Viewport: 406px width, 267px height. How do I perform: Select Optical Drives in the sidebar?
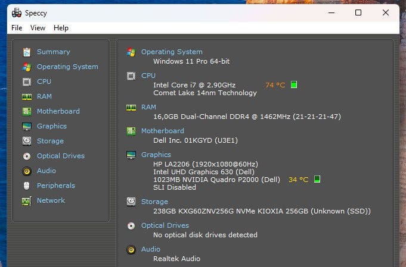click(61, 156)
